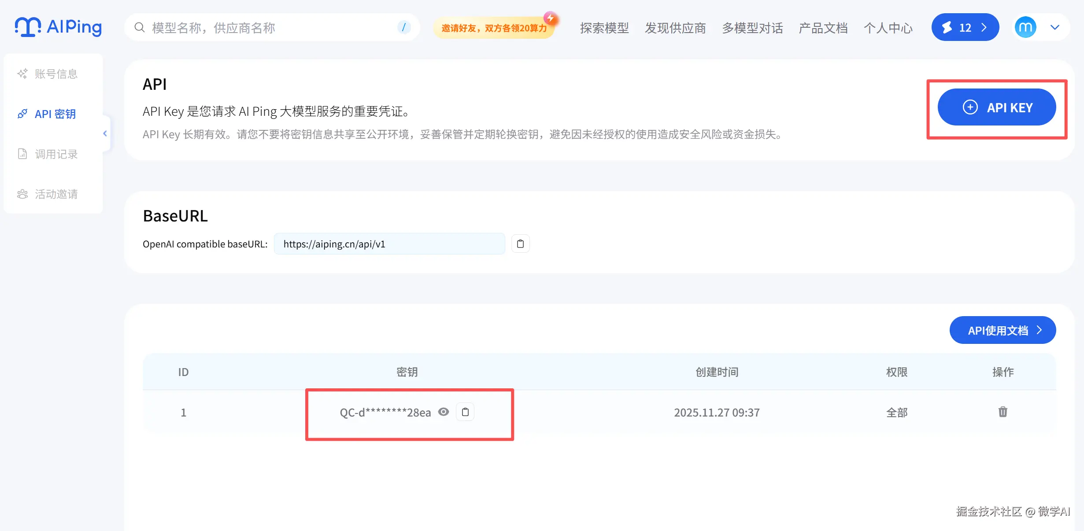
Task: Open the 12 credits balance badge
Action: pos(965,27)
